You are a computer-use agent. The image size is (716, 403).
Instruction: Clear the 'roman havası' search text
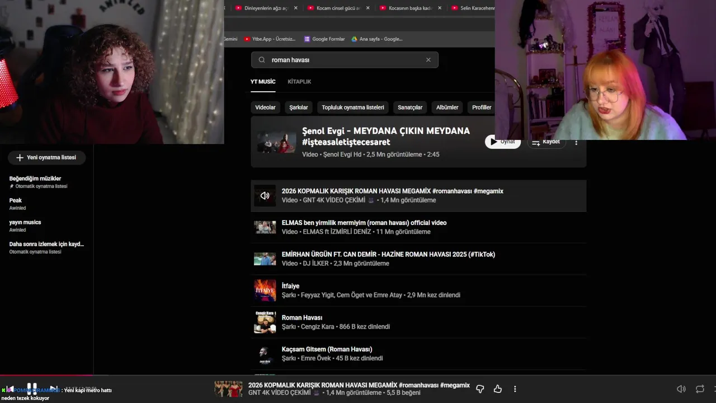(x=428, y=60)
